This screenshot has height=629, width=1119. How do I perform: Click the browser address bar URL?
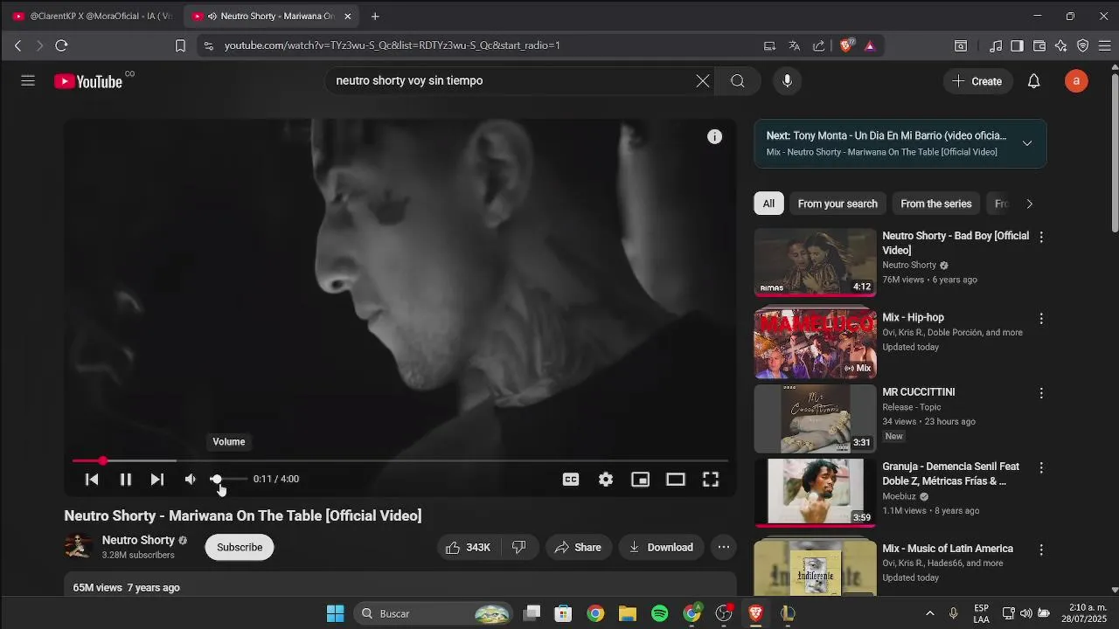click(393, 45)
